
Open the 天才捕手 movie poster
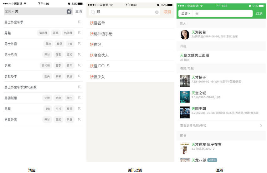[x=185, y=81]
